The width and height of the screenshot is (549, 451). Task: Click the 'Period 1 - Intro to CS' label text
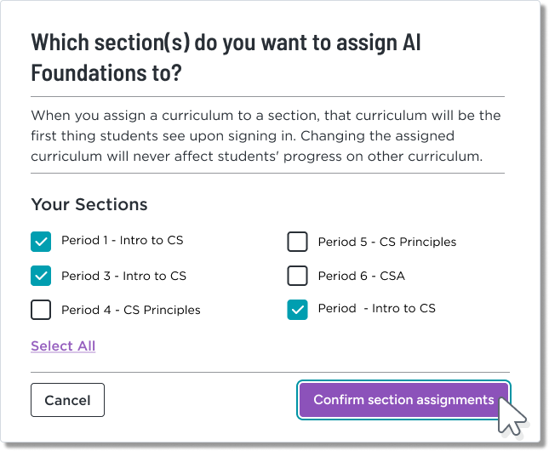click(x=122, y=241)
